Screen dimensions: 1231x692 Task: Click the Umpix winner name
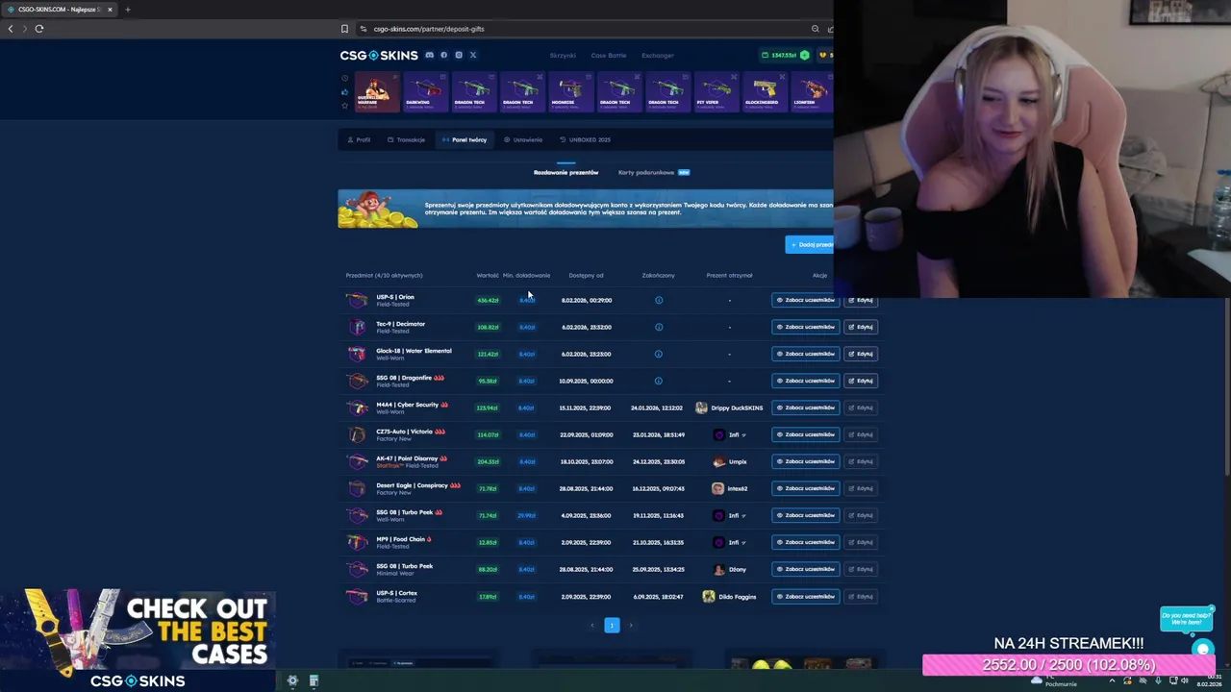(x=738, y=461)
